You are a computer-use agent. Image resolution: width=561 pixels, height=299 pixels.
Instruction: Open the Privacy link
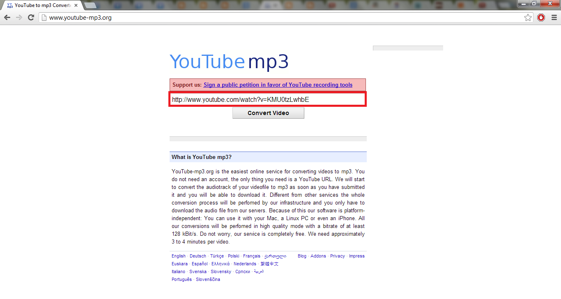pos(338,256)
